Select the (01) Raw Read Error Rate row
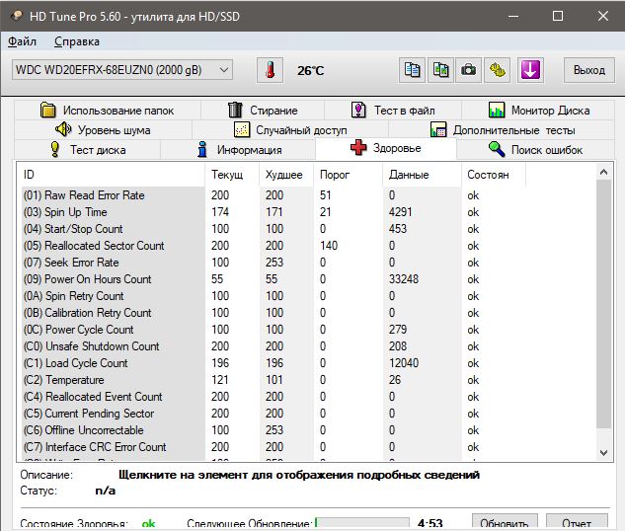Viewport: 625px width, 531px height. [x=272, y=195]
